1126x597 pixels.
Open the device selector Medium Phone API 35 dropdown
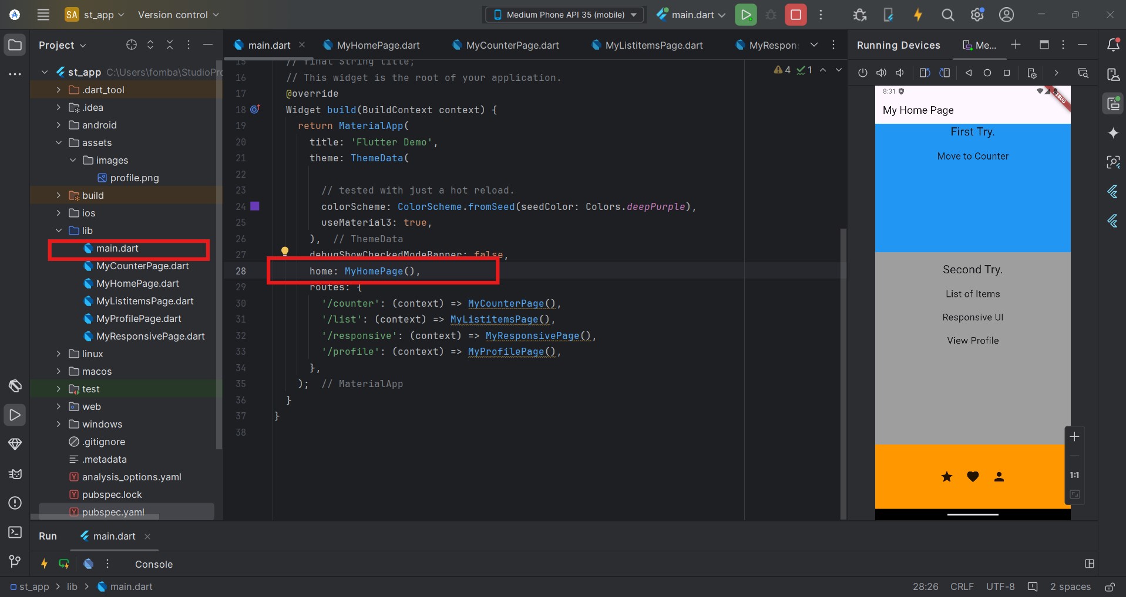564,15
